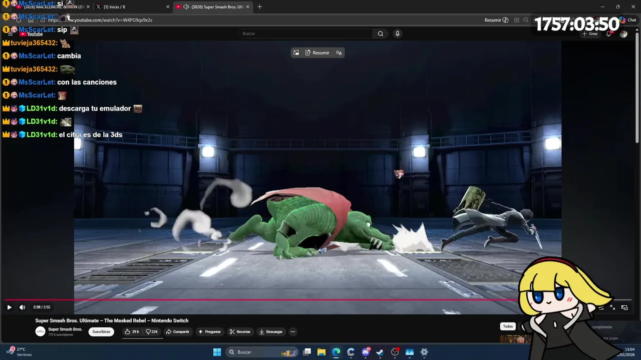Open YouTube notifications bell
This screenshot has height=360, width=641.
coord(609,33)
